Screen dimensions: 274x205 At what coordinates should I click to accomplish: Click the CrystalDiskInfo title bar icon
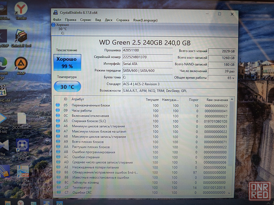click(56, 12)
